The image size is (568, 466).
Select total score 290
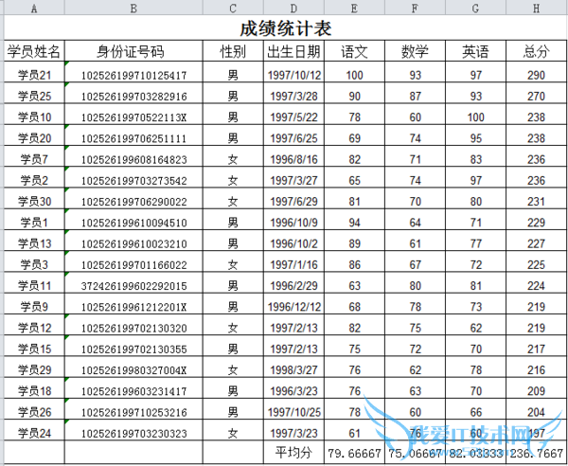coord(536,72)
